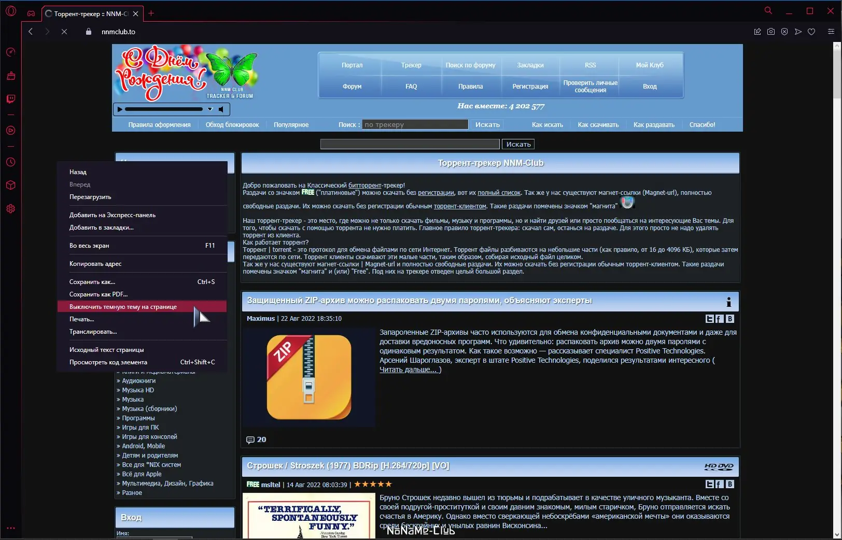Open the Портал nav button

(x=352, y=65)
